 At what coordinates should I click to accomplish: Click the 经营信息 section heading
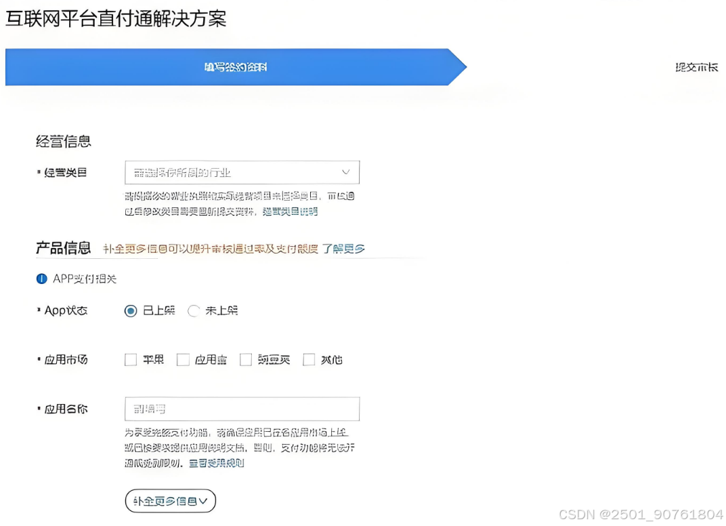pos(64,142)
